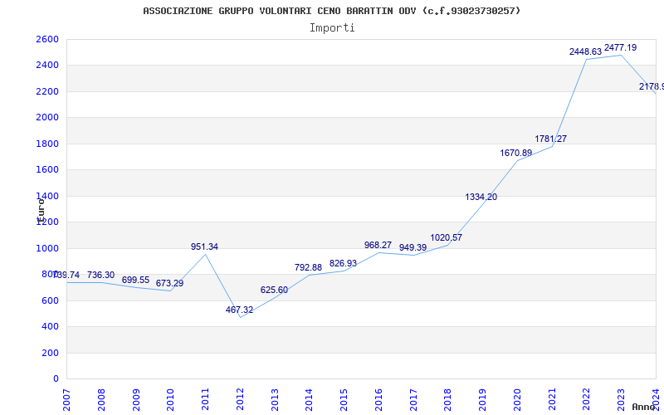Click the x-axis year 2016
This screenshot has height=415, width=664.
378,400
